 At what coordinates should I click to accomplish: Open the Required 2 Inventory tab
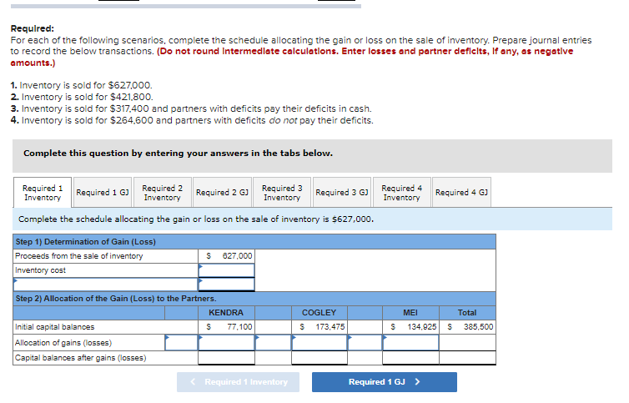[163, 193]
